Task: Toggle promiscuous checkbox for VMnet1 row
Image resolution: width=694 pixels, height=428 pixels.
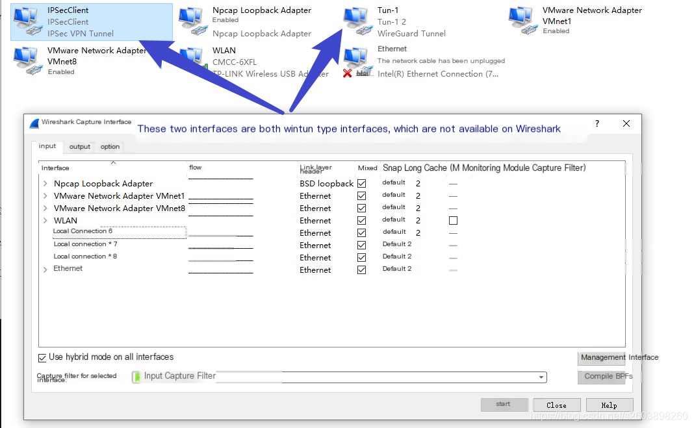Action: (361, 196)
